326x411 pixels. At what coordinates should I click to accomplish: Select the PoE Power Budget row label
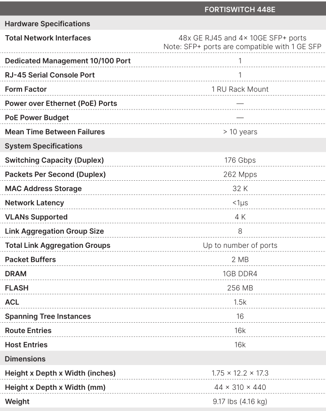point(37,118)
